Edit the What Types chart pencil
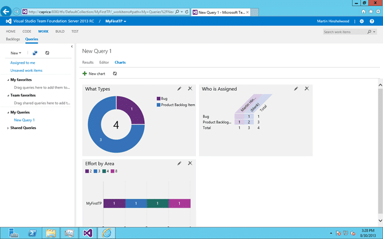Screen dimensions: 383x239 [x=179, y=89]
